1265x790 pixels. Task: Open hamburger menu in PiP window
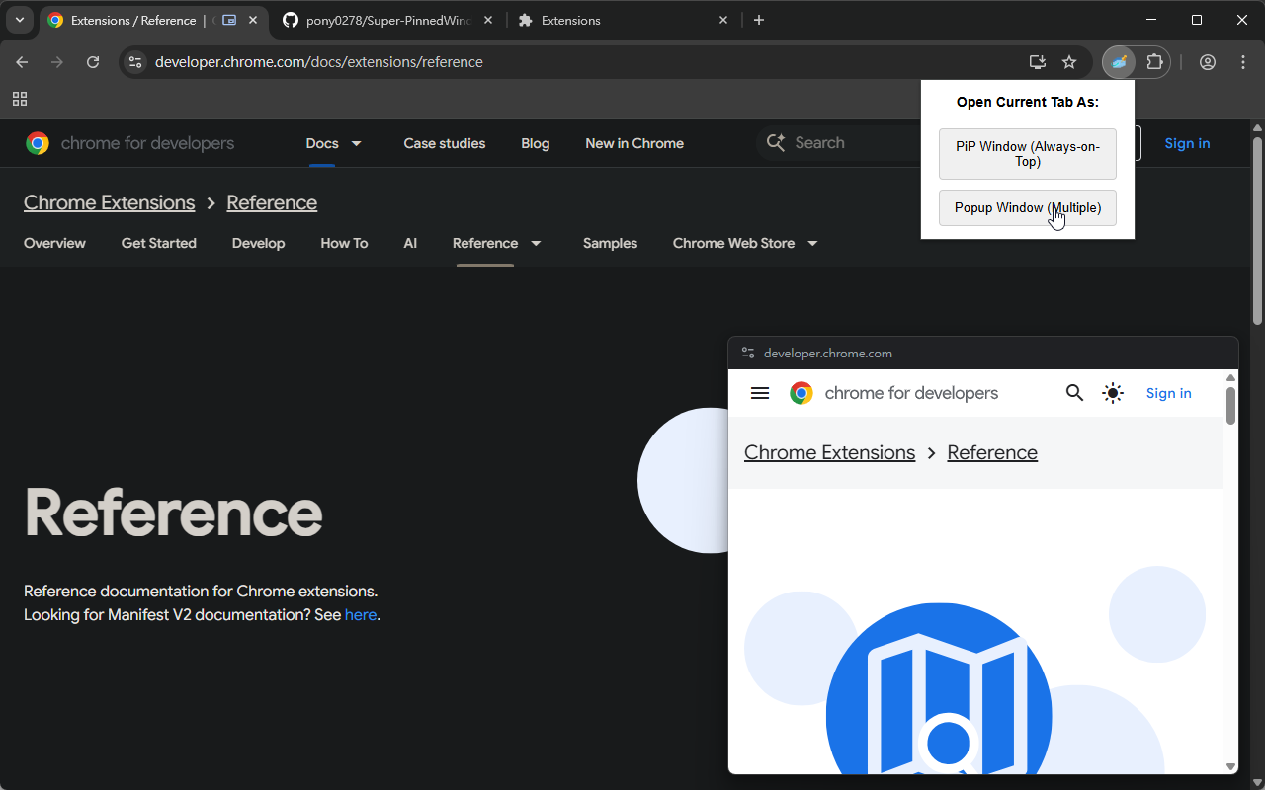[760, 393]
